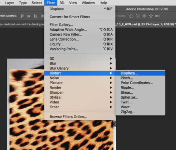Image resolution: width=176 pixels, height=150 pixels.
Task: Expand the Sharpen submenu
Action: click(80, 92)
